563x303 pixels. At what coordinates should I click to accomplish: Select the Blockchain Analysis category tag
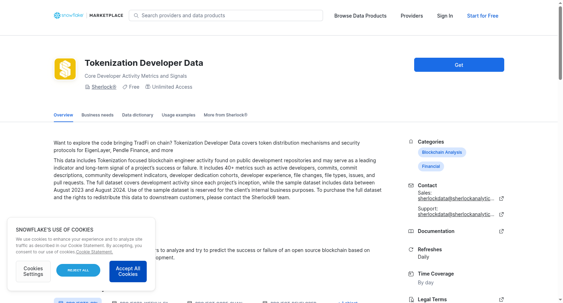point(442,152)
